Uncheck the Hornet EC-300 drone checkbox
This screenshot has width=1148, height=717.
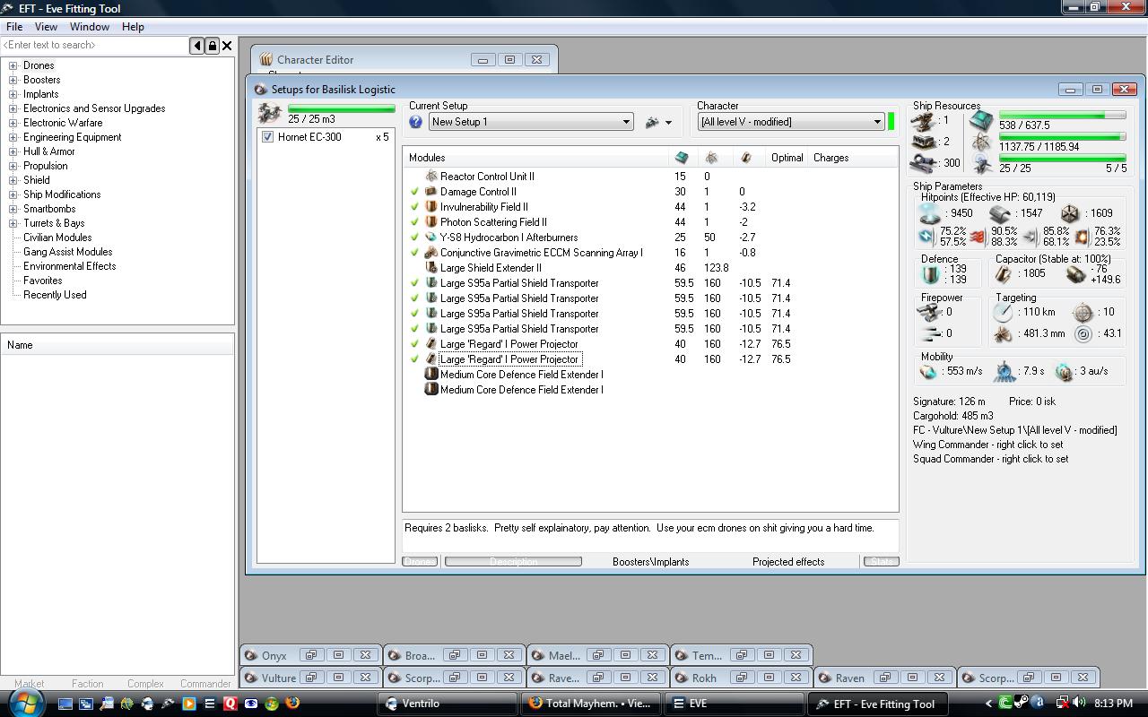point(267,137)
